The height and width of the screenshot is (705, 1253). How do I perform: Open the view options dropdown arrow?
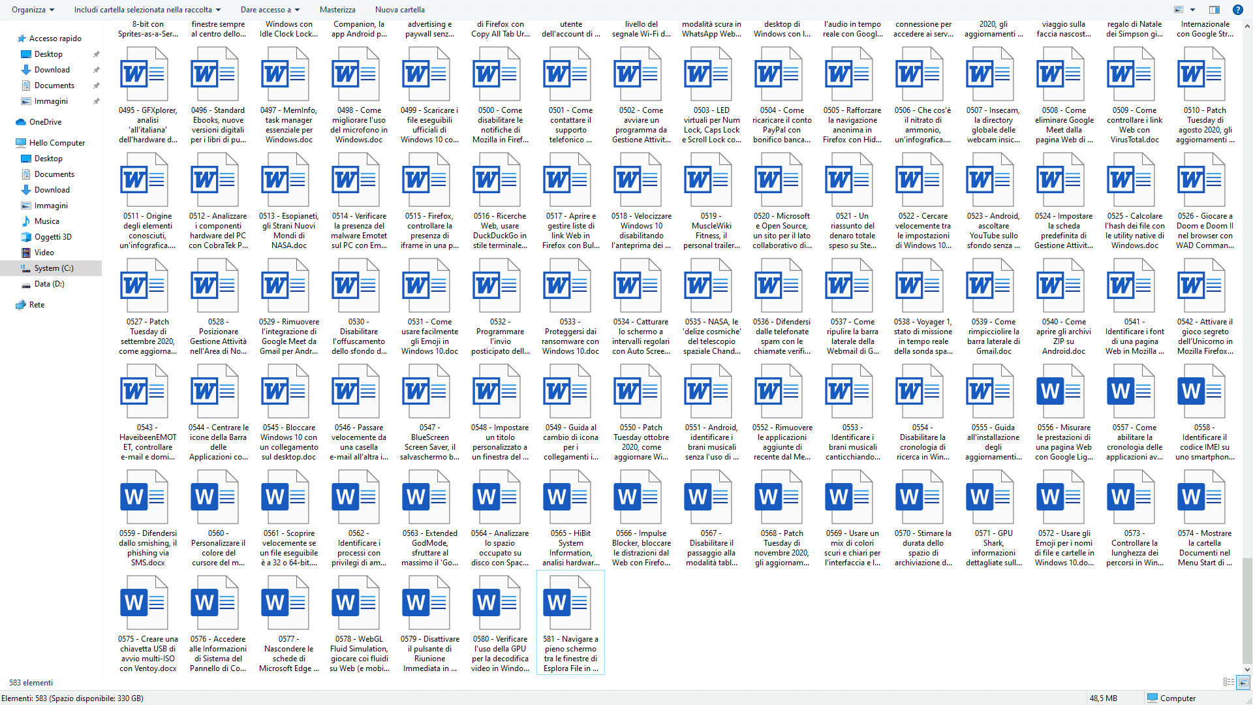1192,10
